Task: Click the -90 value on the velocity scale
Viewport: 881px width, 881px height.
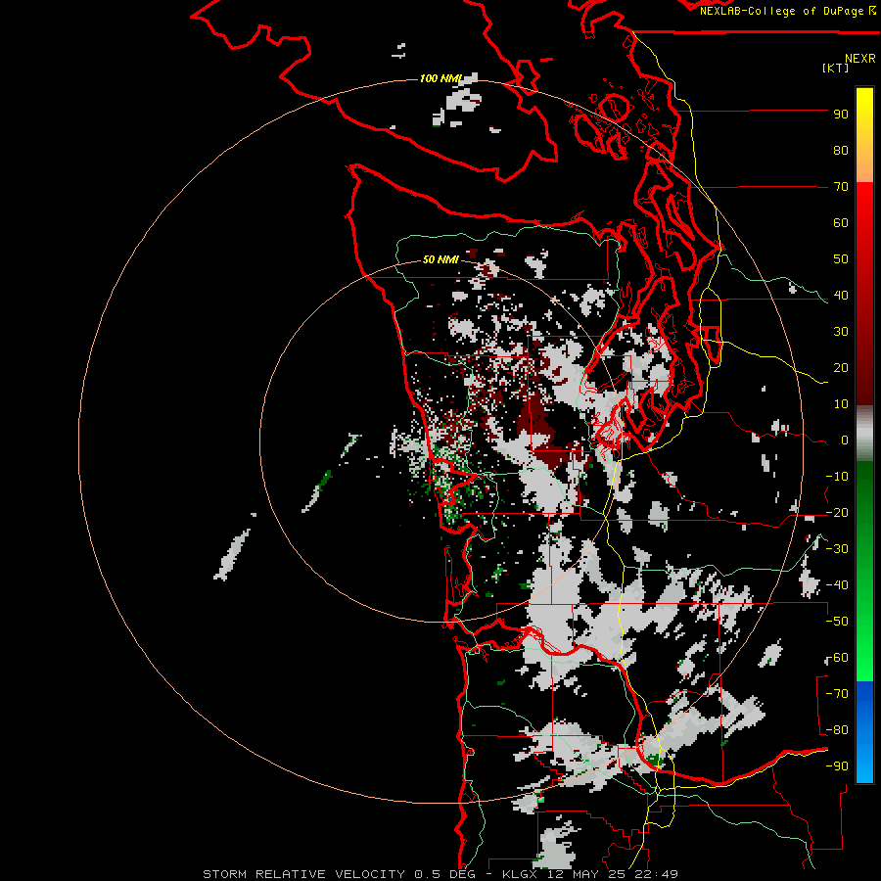Action: tap(837, 766)
